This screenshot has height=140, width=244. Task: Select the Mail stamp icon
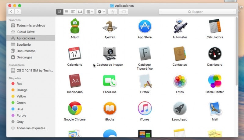click(215, 108)
